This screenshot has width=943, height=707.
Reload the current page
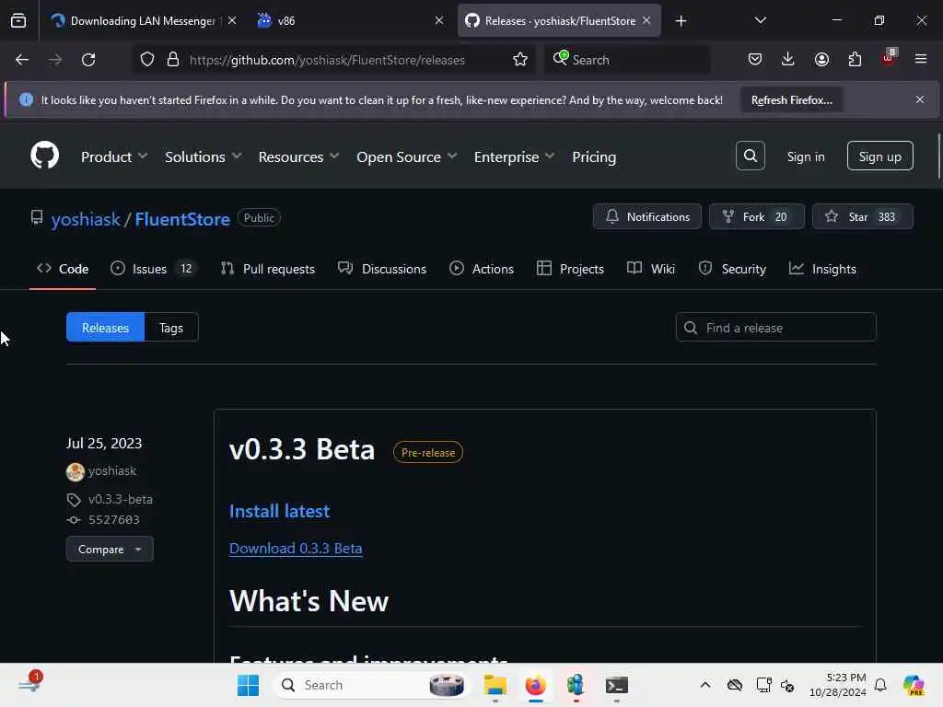pos(88,60)
